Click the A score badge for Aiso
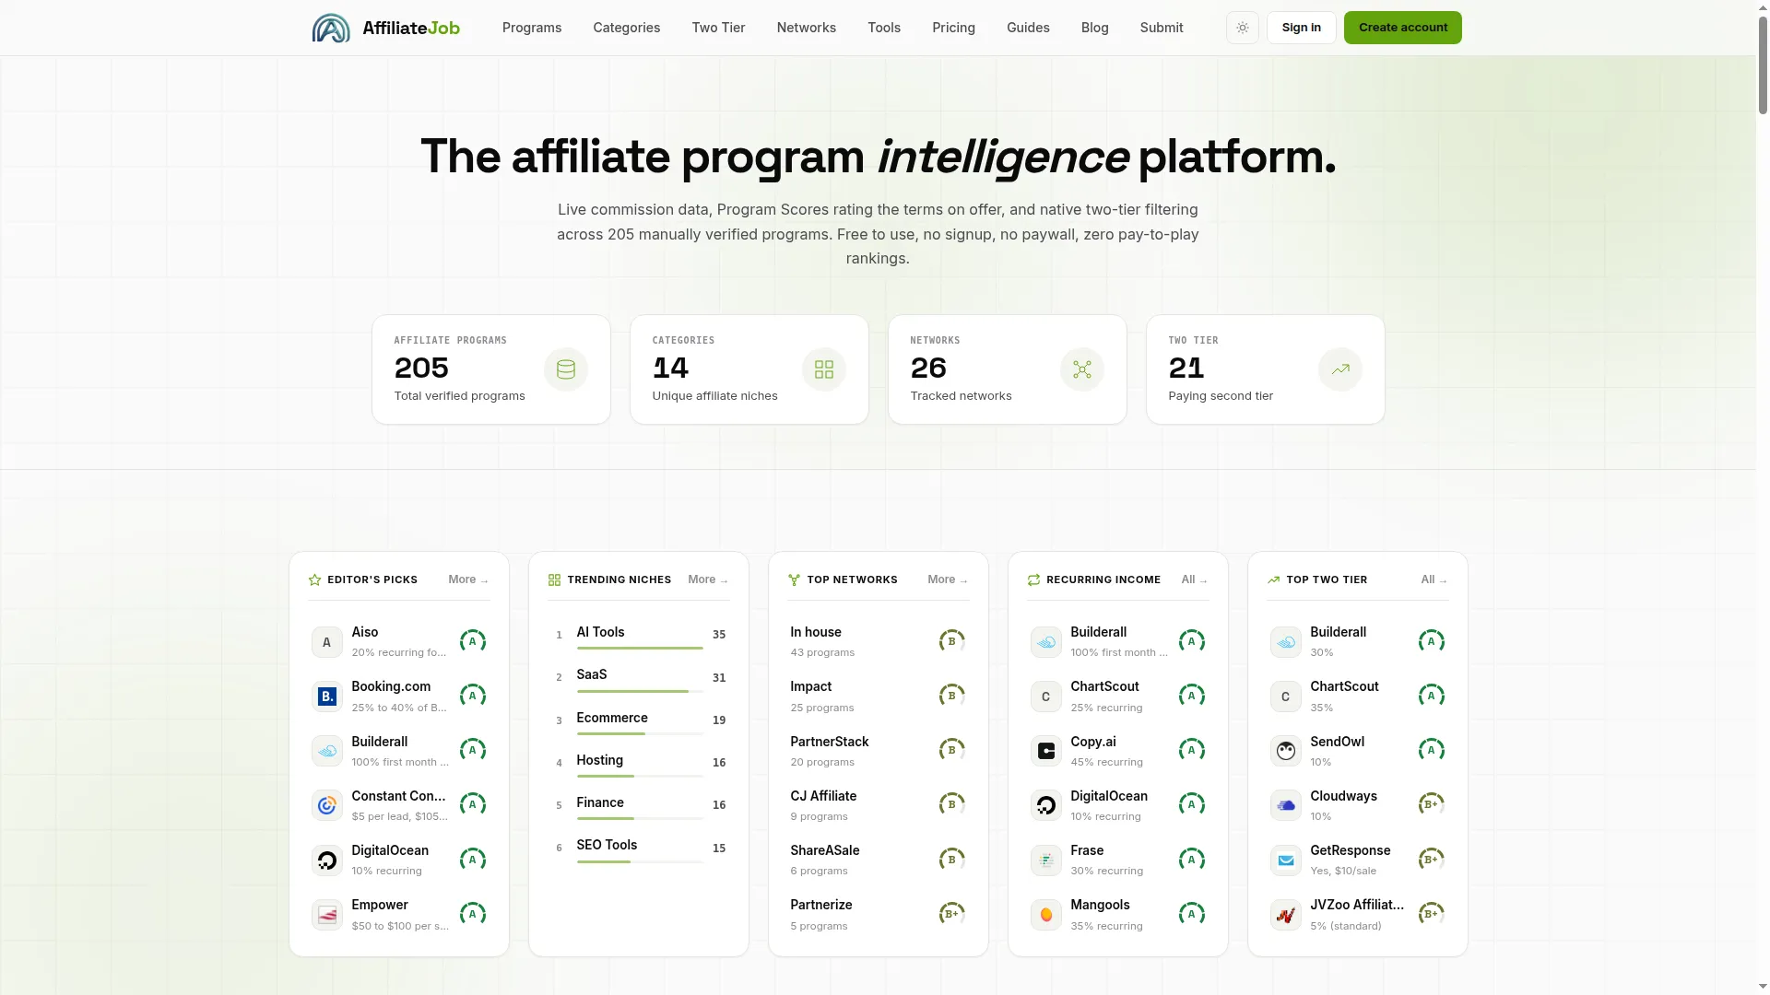Screen dimensions: 1770x995 tap(473, 641)
